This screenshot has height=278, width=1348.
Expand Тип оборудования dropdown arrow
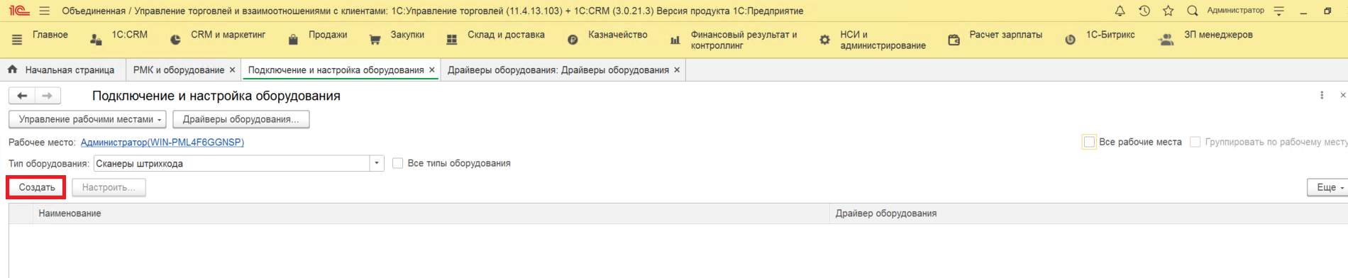tap(377, 163)
